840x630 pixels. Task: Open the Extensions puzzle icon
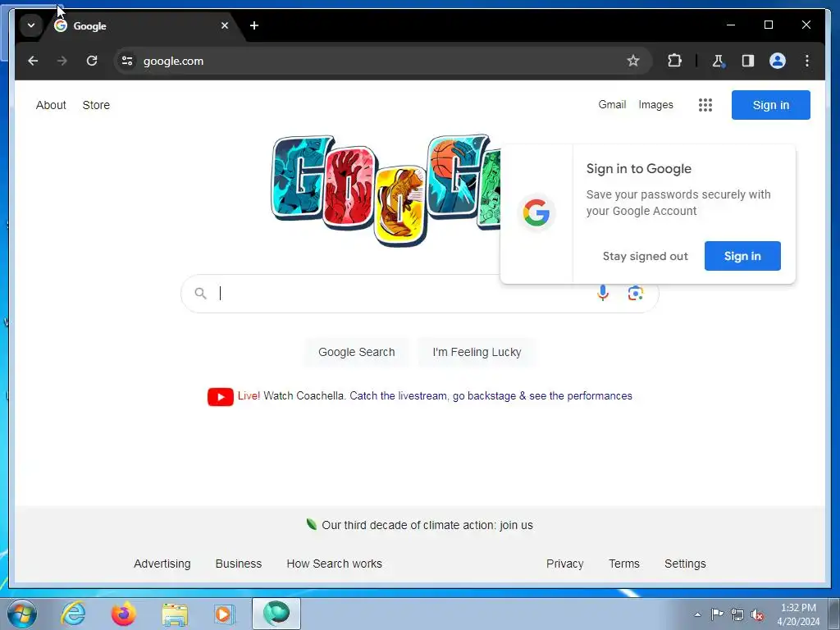(674, 61)
